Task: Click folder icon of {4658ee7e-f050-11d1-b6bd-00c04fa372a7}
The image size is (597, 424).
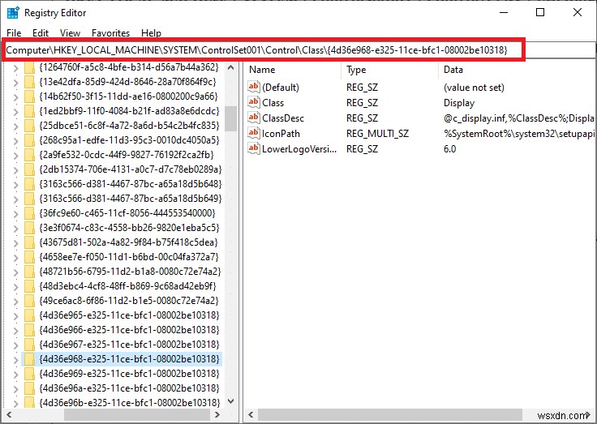Action: pos(29,257)
